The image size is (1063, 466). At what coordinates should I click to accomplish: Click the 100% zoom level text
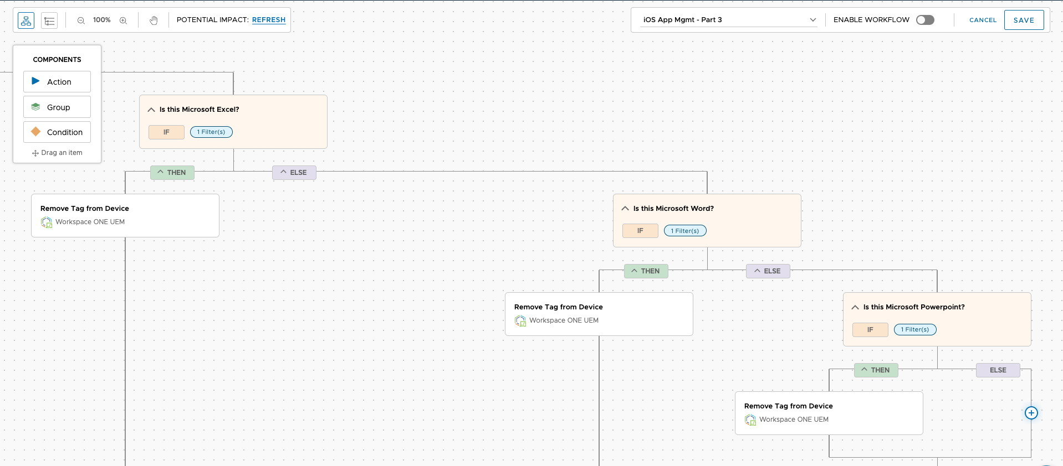(x=102, y=20)
